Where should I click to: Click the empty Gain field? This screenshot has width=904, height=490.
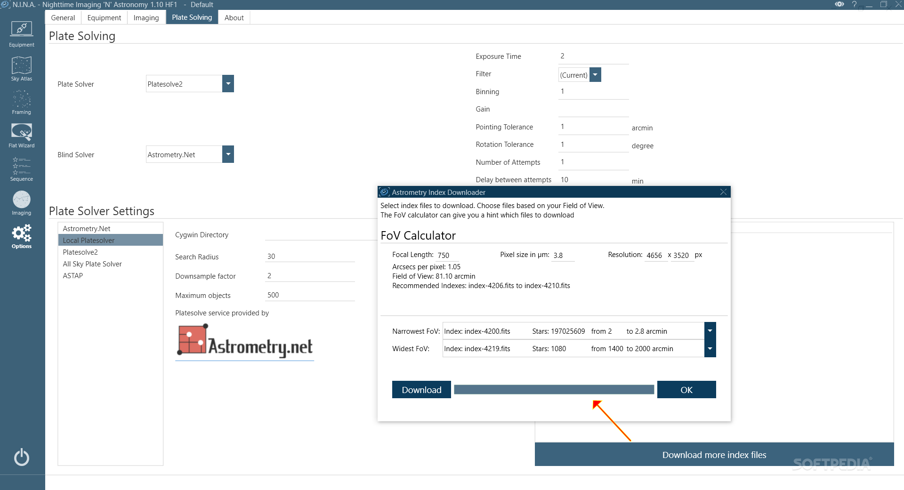[x=593, y=109]
